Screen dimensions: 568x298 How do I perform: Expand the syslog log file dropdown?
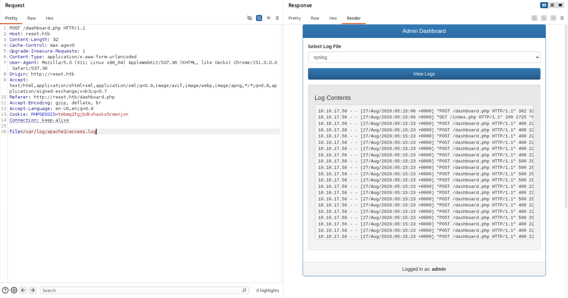tap(424, 57)
